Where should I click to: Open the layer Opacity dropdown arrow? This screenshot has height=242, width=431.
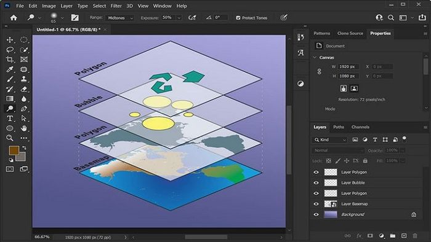[x=403, y=150]
